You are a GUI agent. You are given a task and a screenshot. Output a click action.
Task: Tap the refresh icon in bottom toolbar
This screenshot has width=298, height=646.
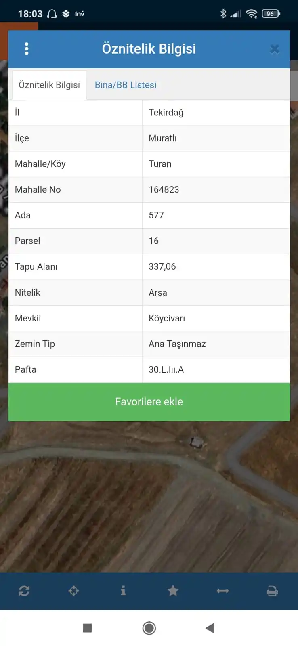(x=24, y=591)
